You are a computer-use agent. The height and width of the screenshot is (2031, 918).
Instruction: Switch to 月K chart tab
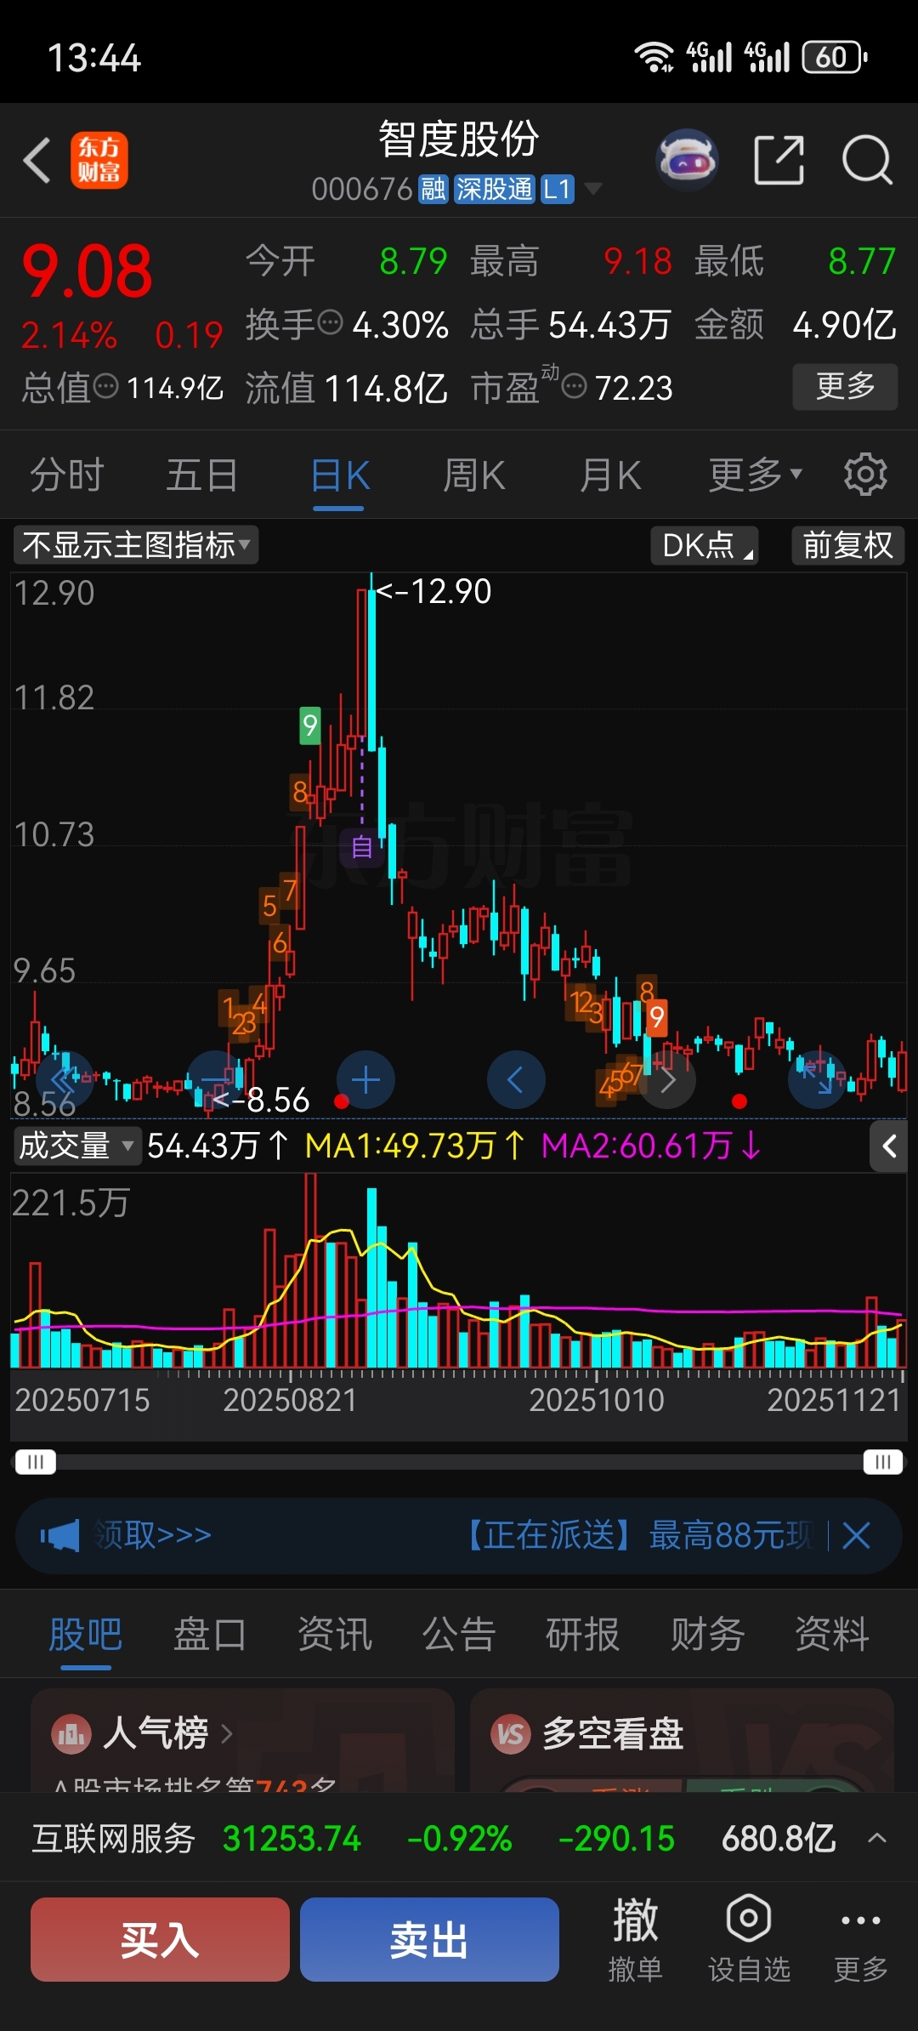point(610,475)
